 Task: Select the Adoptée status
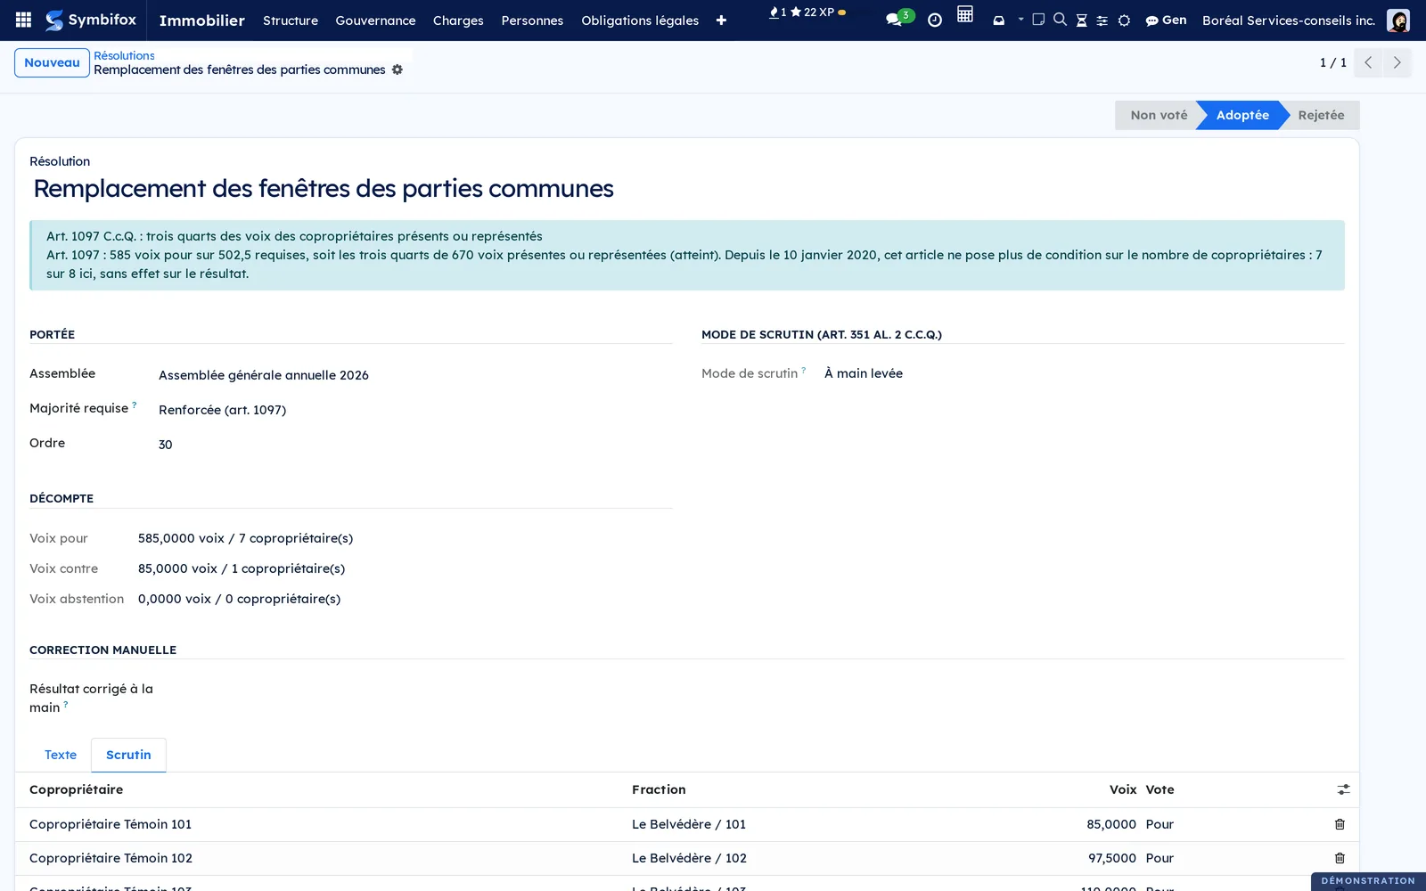tap(1242, 115)
